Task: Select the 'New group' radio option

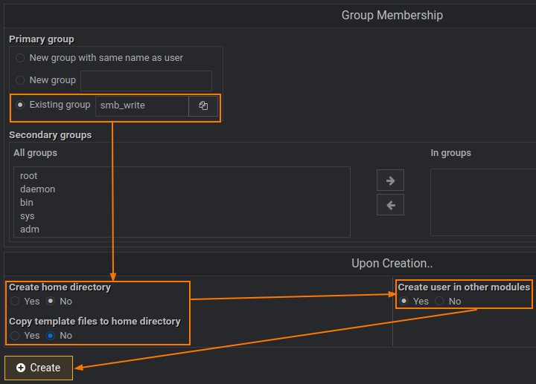Action: [x=20, y=80]
